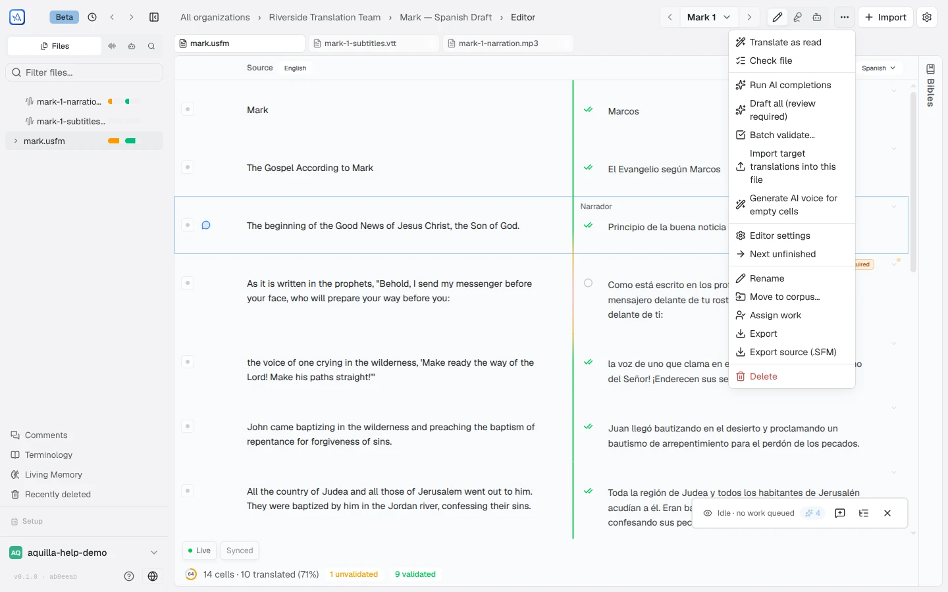
Task: Switch to the mark-1-narration.mp3 tab
Action: point(508,43)
